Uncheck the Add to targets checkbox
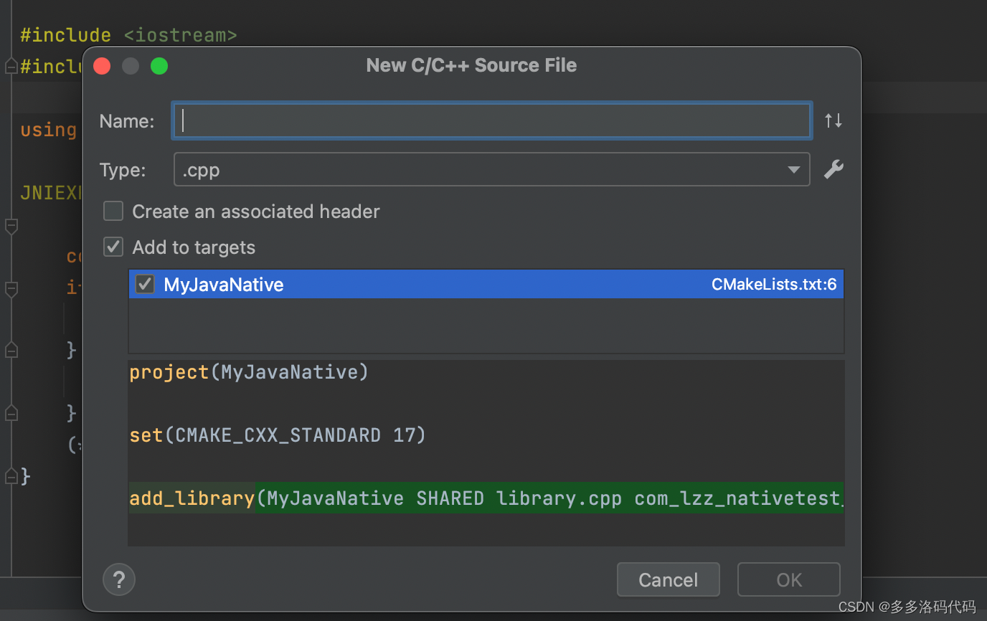The image size is (987, 621). [113, 247]
